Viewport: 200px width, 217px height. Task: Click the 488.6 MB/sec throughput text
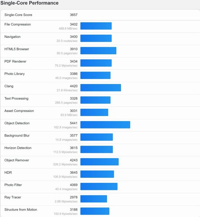(x=68, y=28)
